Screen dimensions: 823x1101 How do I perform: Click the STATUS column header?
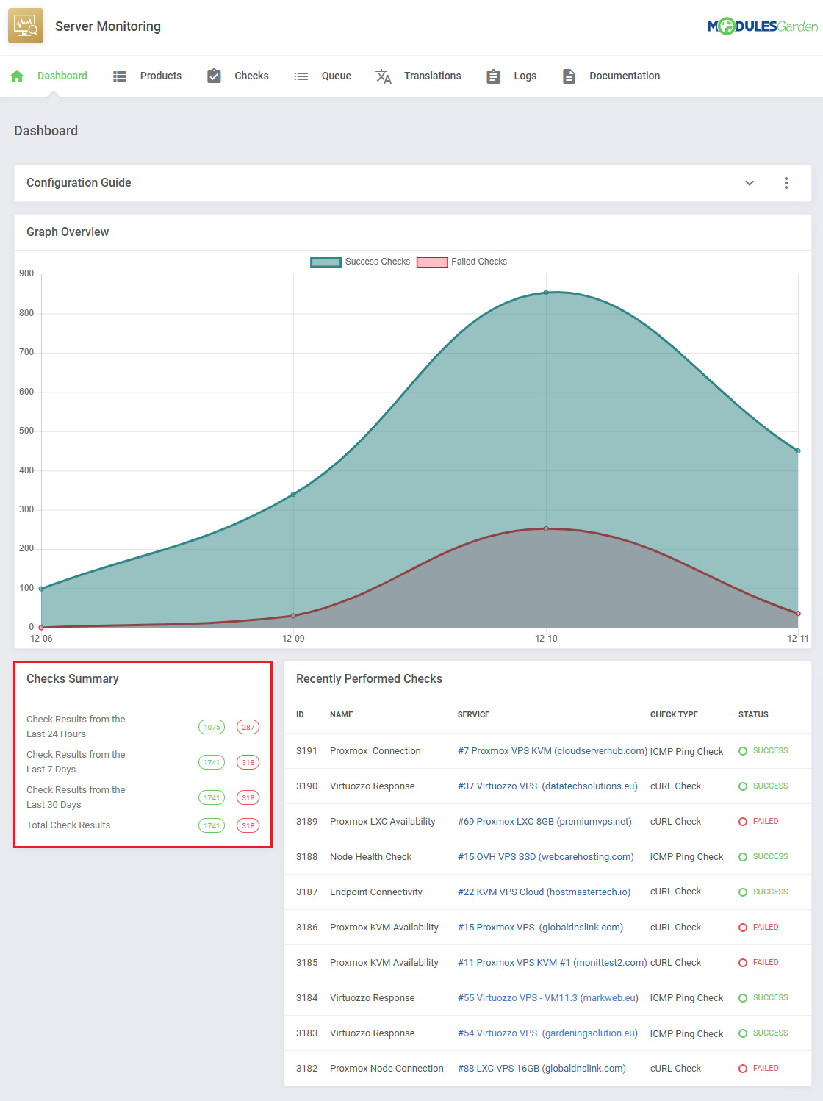[753, 715]
